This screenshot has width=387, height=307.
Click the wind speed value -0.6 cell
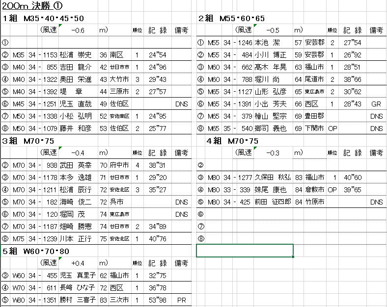(78, 30)
